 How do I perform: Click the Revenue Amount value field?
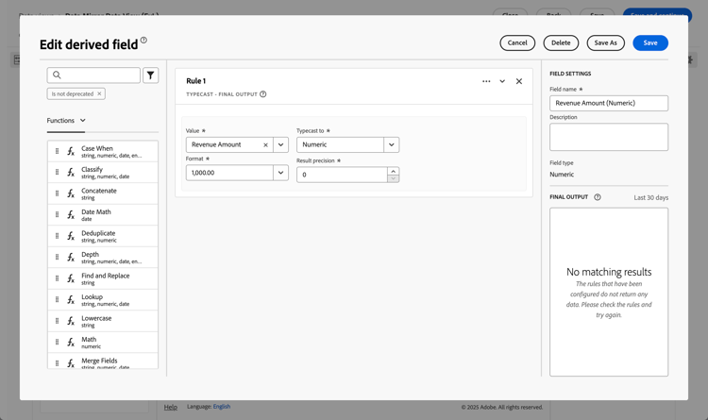click(229, 144)
